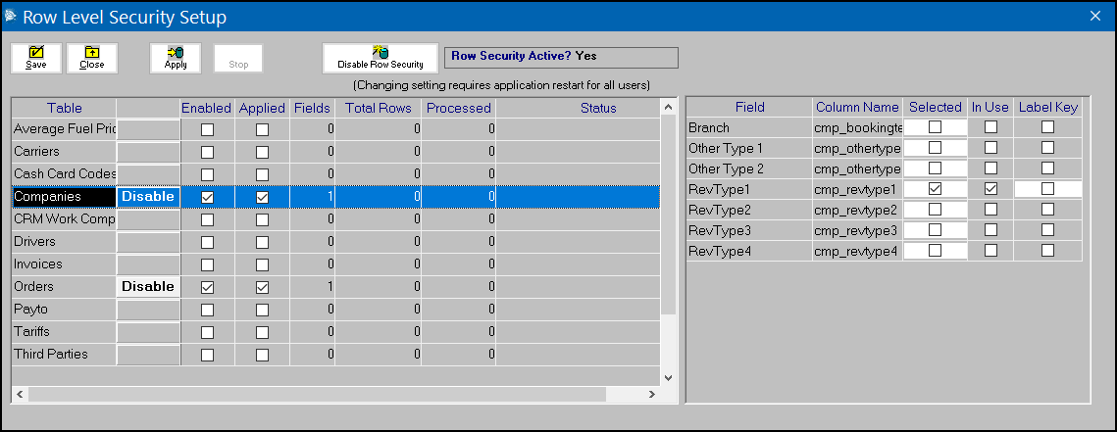Uncheck Selected for RevType1 field
The height and width of the screenshot is (432, 1117).
pos(935,189)
